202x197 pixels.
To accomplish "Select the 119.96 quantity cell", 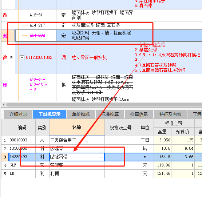I will pyautogui.click(x=162, y=165).
